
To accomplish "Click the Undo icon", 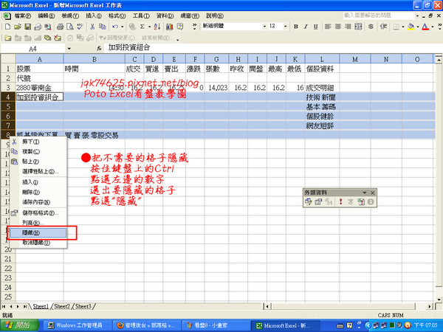I will pos(115,27).
